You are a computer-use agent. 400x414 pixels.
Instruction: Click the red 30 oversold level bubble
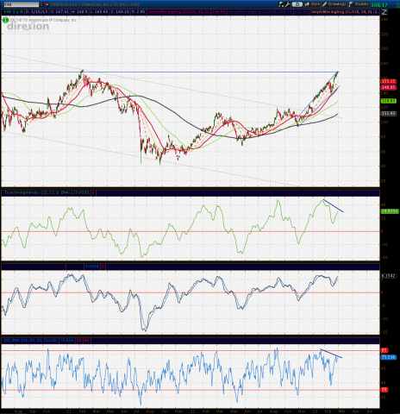(x=384, y=390)
